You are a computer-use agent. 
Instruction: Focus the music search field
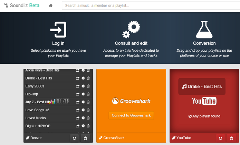click(151, 6)
